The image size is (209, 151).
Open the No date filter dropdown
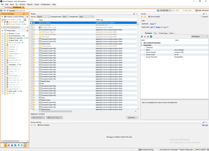coord(165,10)
